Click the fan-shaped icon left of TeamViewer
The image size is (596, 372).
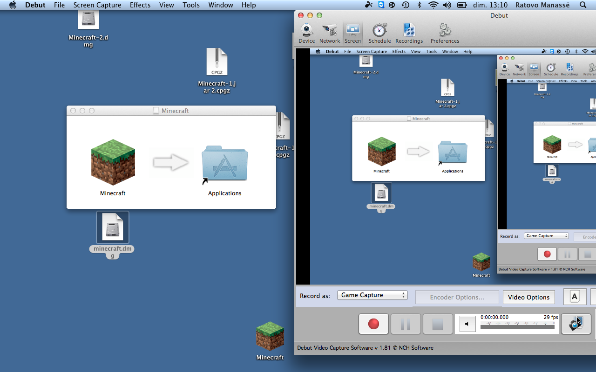pyautogui.click(x=369, y=5)
